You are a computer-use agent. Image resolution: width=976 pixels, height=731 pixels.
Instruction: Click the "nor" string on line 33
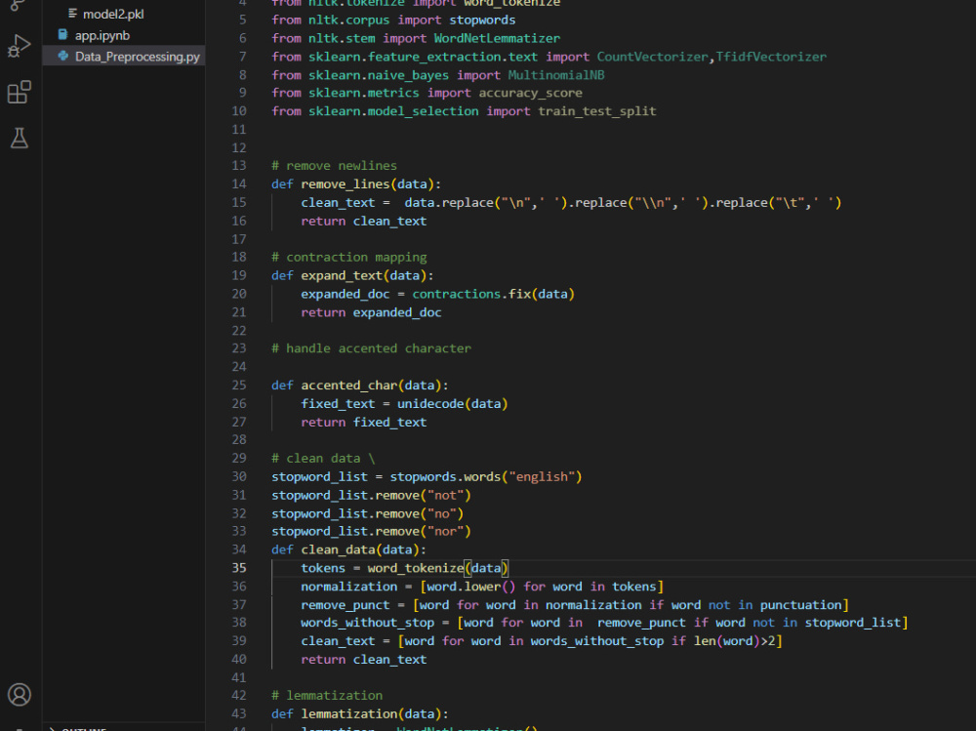tap(445, 531)
